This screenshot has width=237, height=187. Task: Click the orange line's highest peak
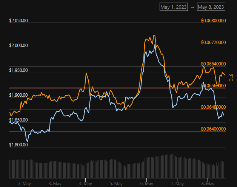coord(154,36)
